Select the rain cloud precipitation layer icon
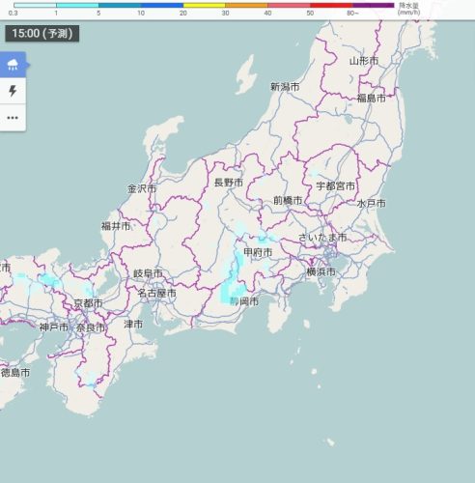The height and width of the screenshot is (483, 475). (13, 65)
